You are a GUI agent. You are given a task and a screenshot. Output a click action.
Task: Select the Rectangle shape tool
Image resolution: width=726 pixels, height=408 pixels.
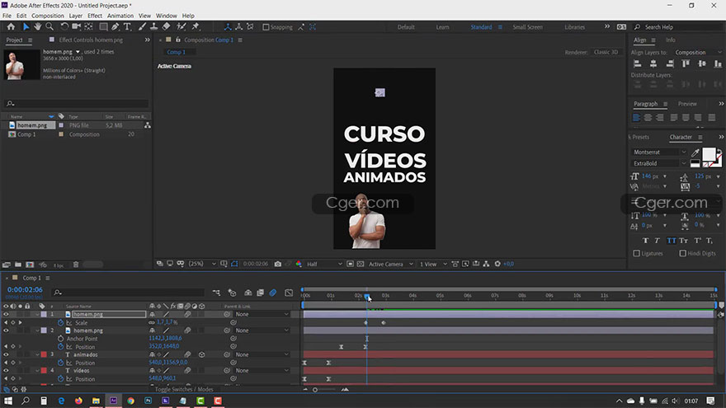tap(103, 27)
